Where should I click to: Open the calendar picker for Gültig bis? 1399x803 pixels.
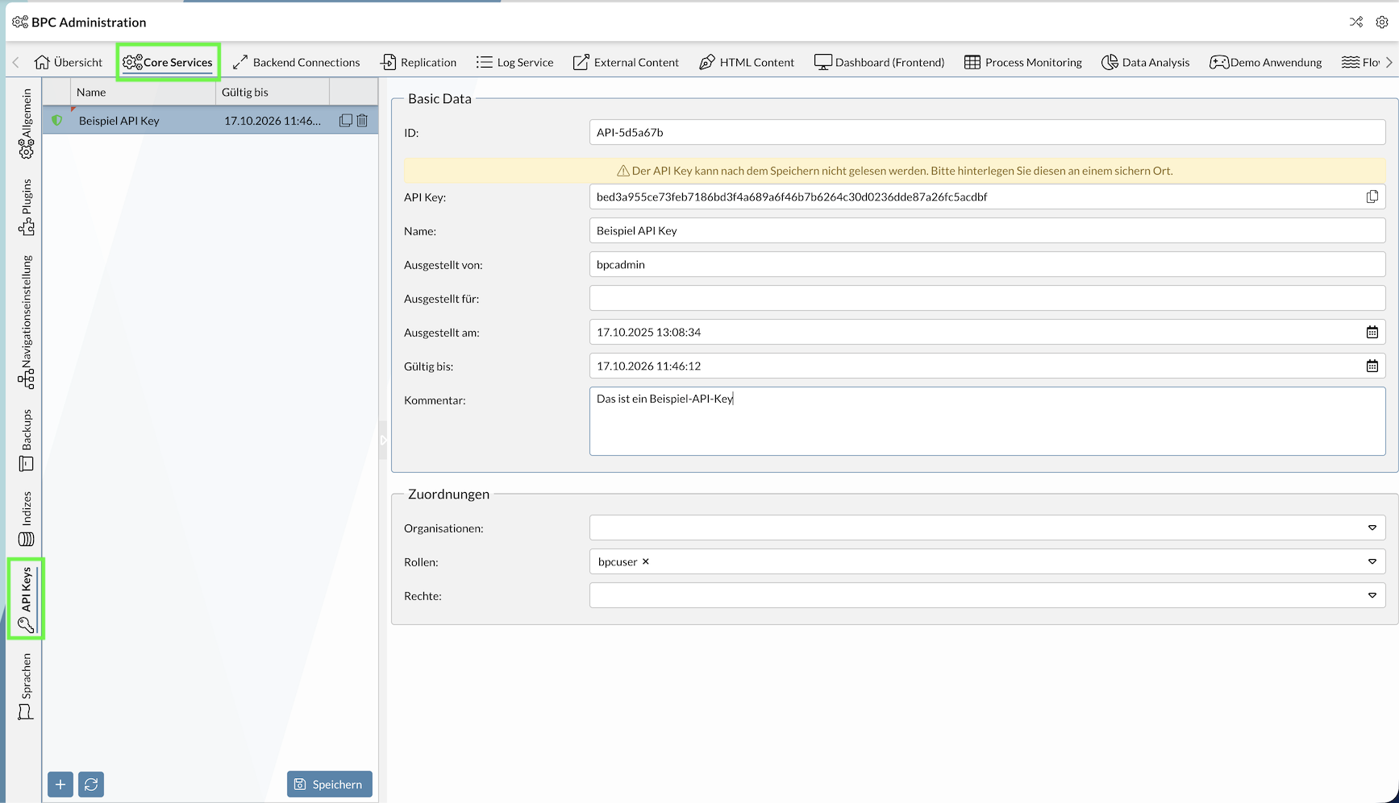click(x=1372, y=366)
